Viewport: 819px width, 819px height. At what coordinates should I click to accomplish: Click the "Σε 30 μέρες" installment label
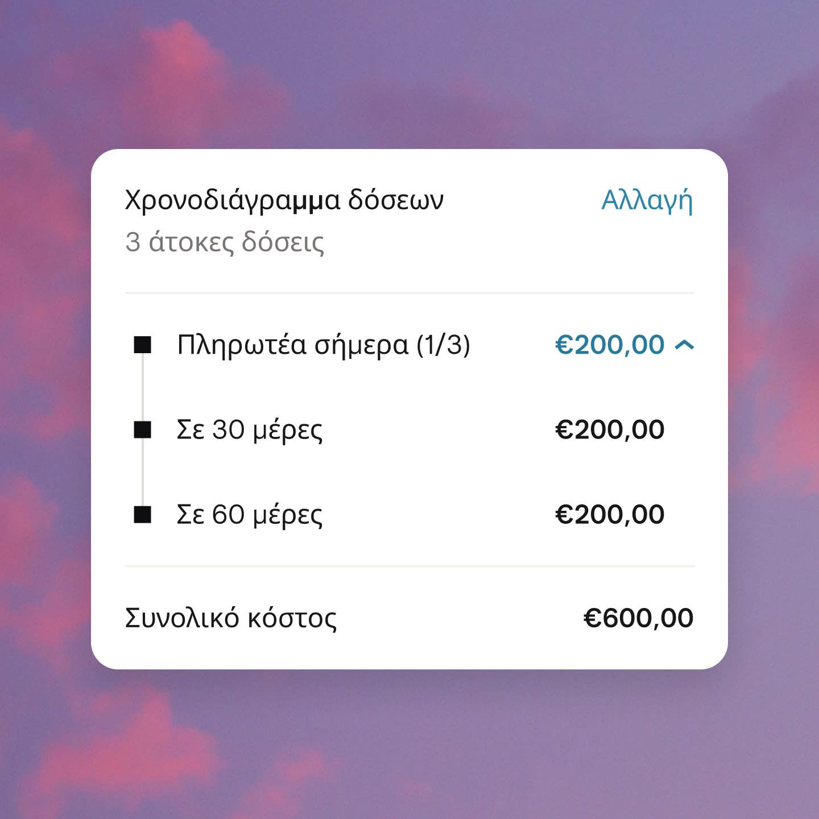coord(249,430)
